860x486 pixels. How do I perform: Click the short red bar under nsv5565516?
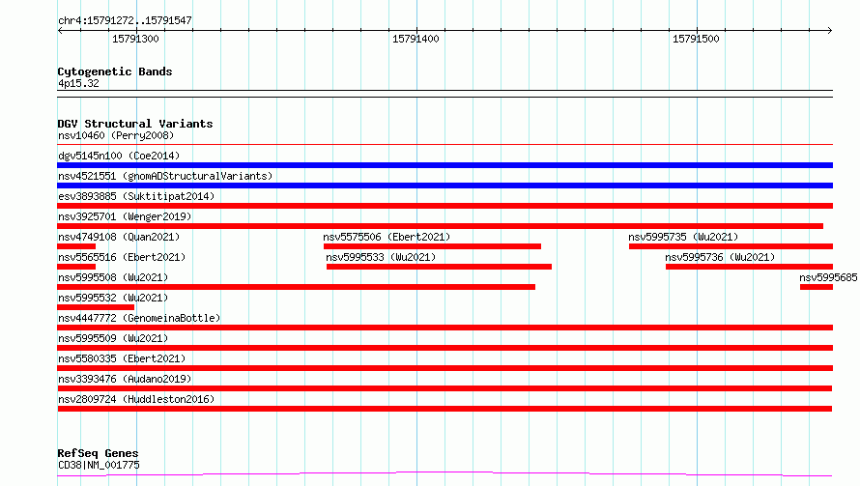coord(76,267)
